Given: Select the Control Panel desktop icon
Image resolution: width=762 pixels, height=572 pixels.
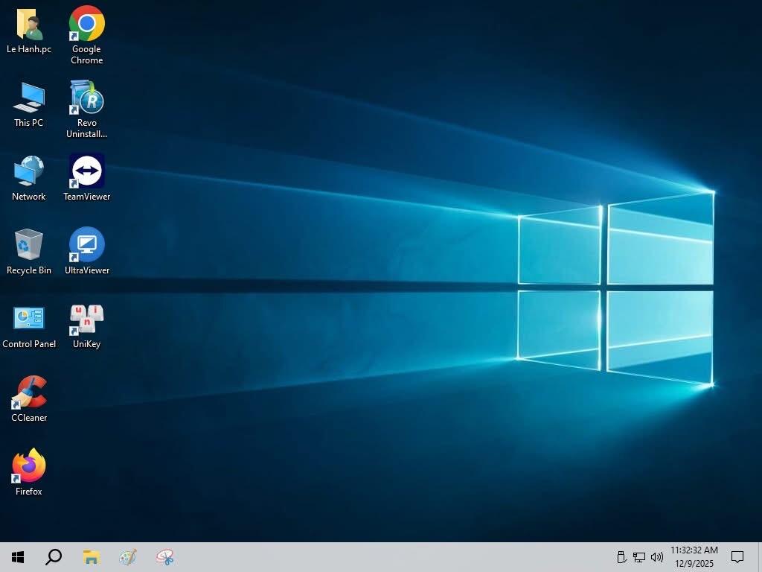Looking at the screenshot, I should [29, 320].
